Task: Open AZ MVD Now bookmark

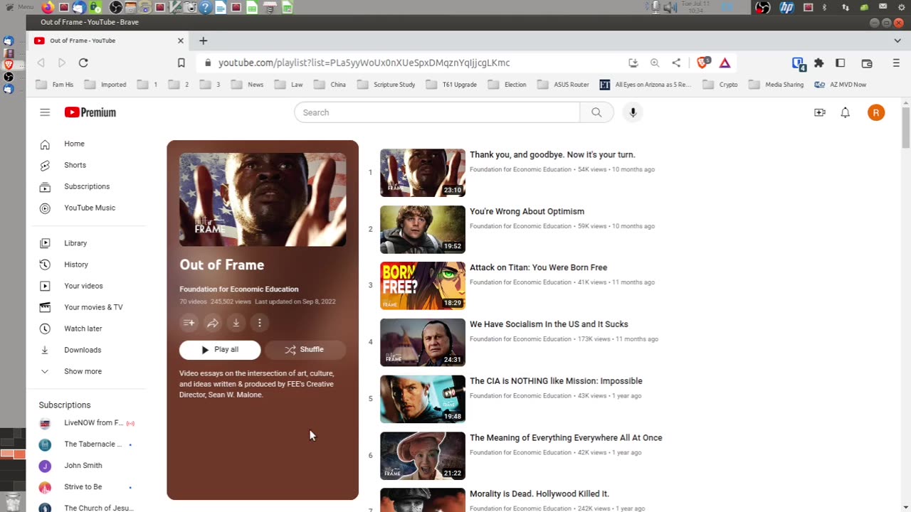Action: [841, 85]
